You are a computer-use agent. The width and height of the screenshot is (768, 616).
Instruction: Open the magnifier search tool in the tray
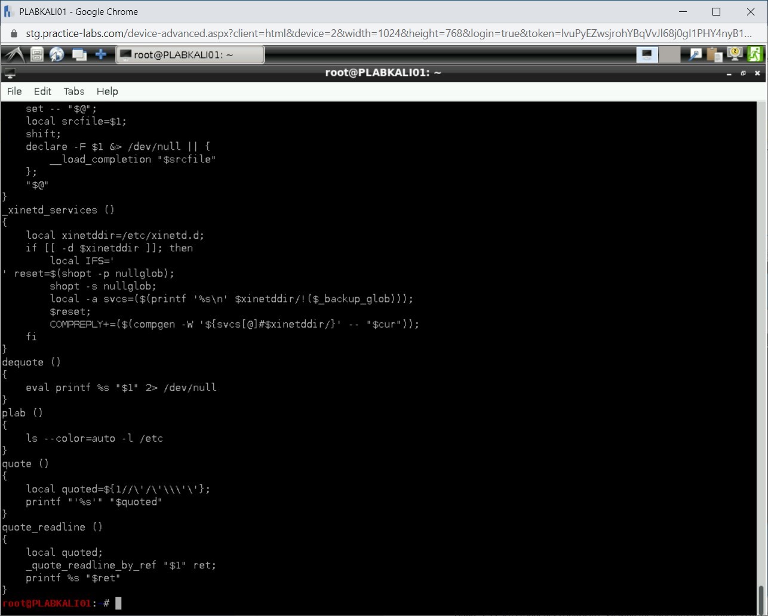coord(695,54)
